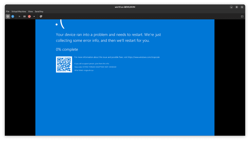Close the win10 QEMU/KVM window

(x=242, y=7)
